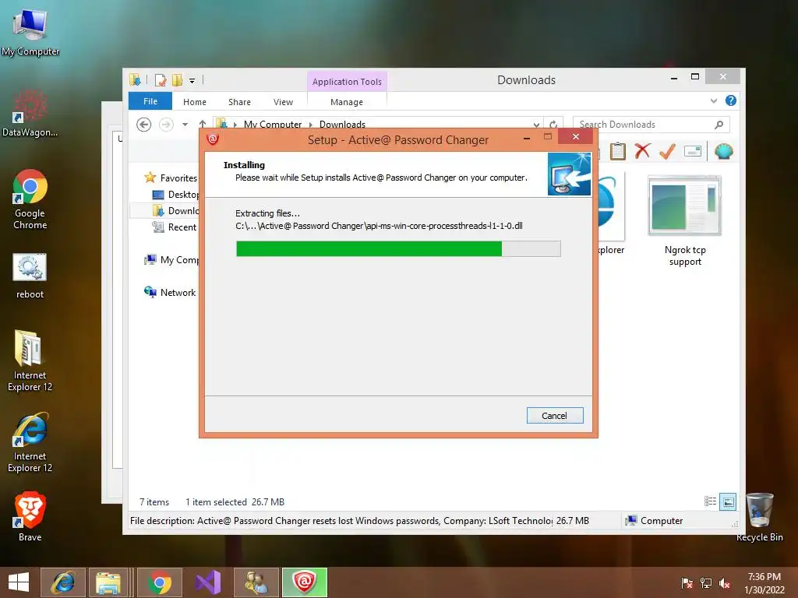Click the Active@ setup taskbar button

[x=305, y=582]
